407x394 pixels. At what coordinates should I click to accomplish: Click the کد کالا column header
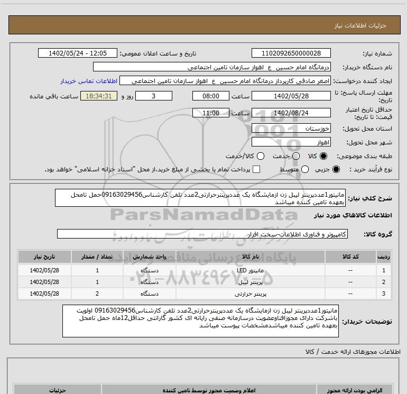350,257
